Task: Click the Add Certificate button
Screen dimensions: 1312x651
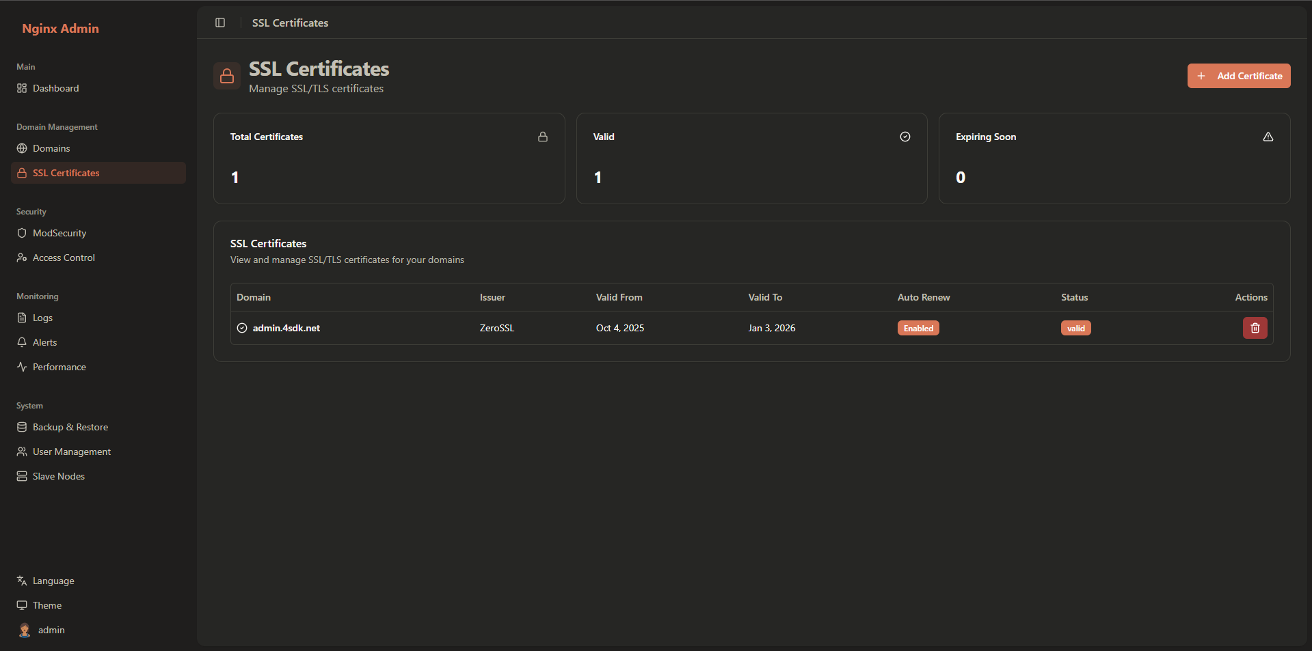Action: (1238, 76)
